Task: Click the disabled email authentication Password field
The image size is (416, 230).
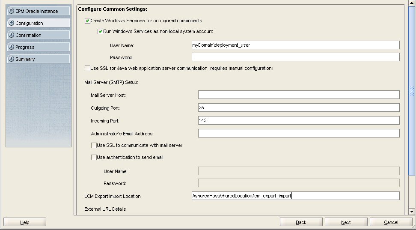Action: click(299, 183)
